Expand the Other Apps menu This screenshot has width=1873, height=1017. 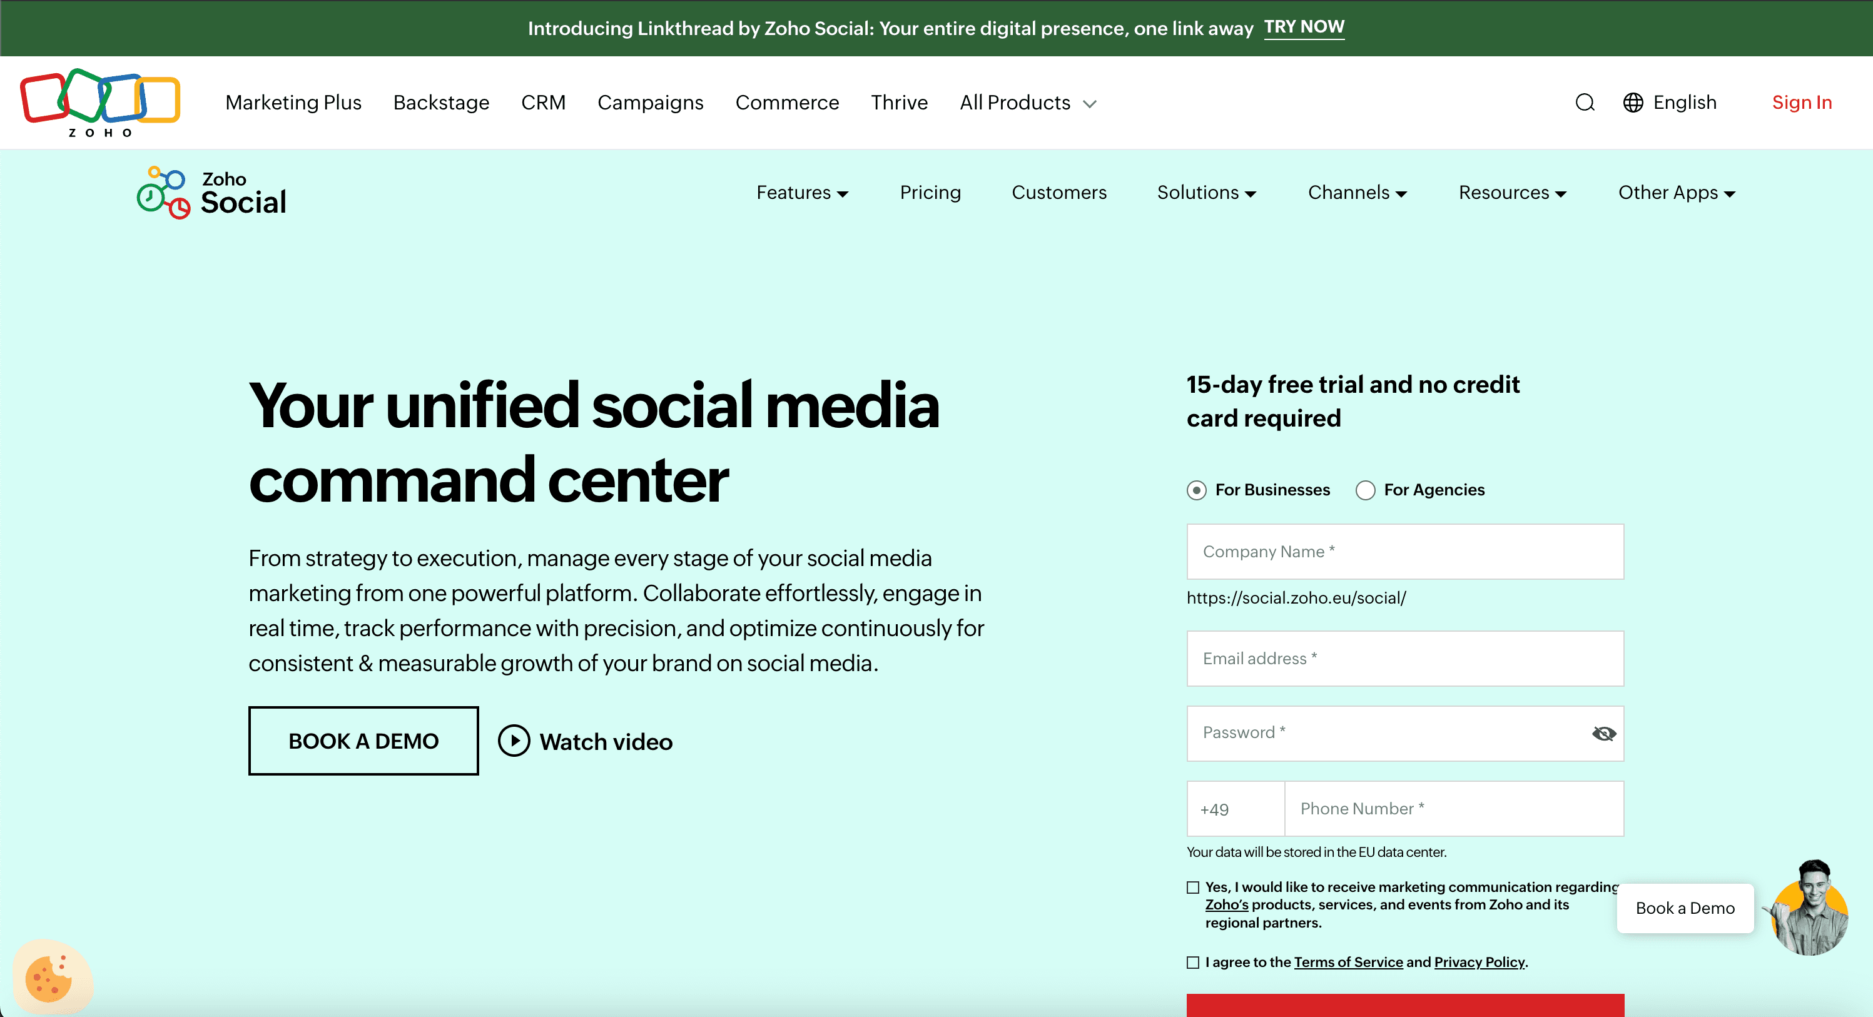1677,193
